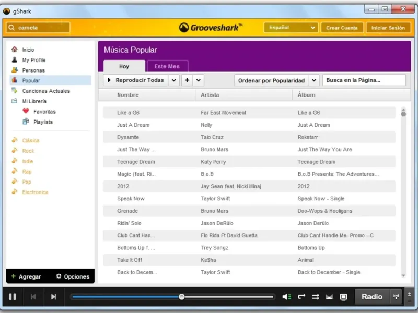This screenshot has width=418, height=313.
Task: Switch to the Hoy tab
Action: (x=124, y=66)
